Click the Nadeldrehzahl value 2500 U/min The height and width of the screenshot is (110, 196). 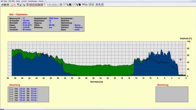point(54,18)
